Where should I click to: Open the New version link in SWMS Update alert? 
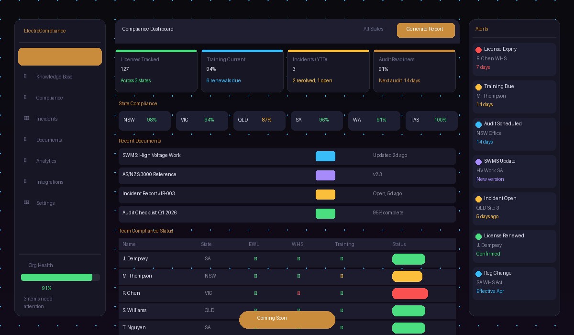click(490, 179)
